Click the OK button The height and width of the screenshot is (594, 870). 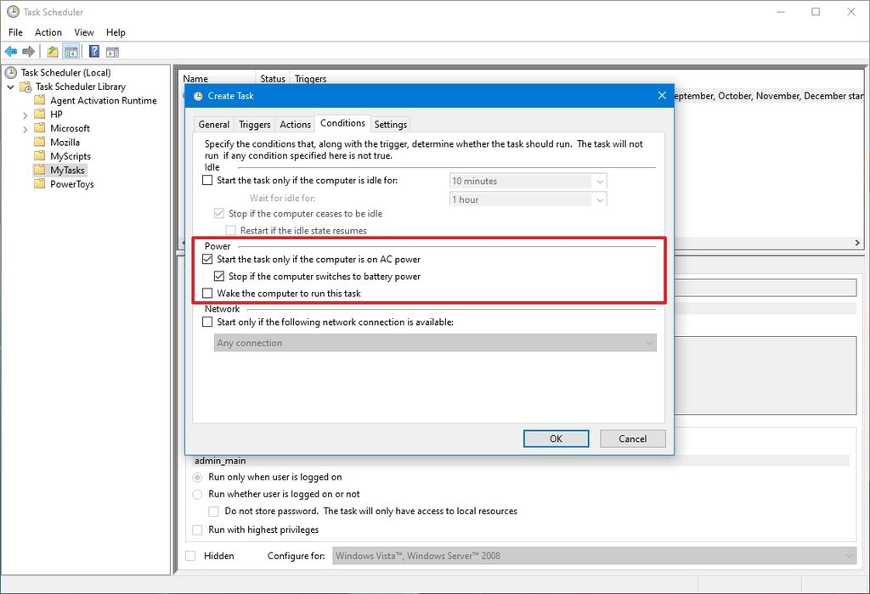556,439
